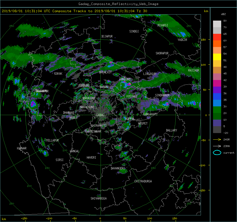Click the SIRSI city label
Viewport: 237px width, 222px height.
pyautogui.click(x=60, y=160)
